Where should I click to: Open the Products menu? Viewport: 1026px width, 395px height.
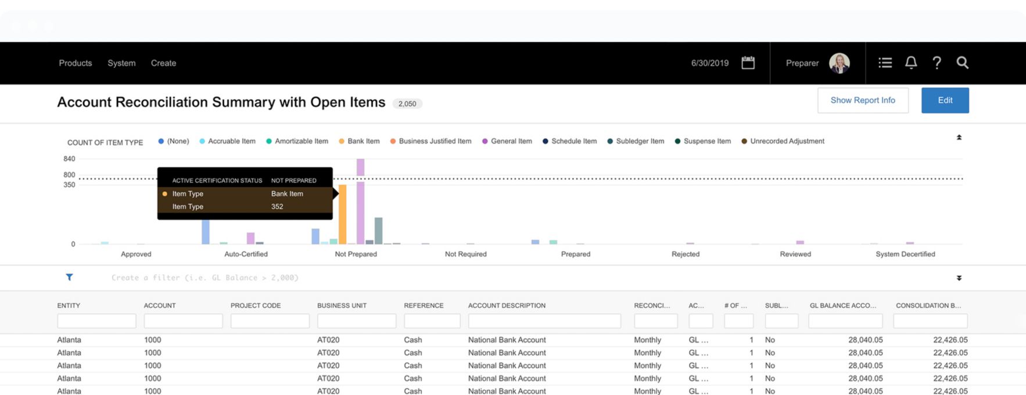76,63
